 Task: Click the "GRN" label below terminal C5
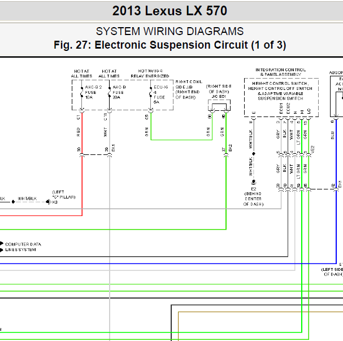tap(146, 132)
